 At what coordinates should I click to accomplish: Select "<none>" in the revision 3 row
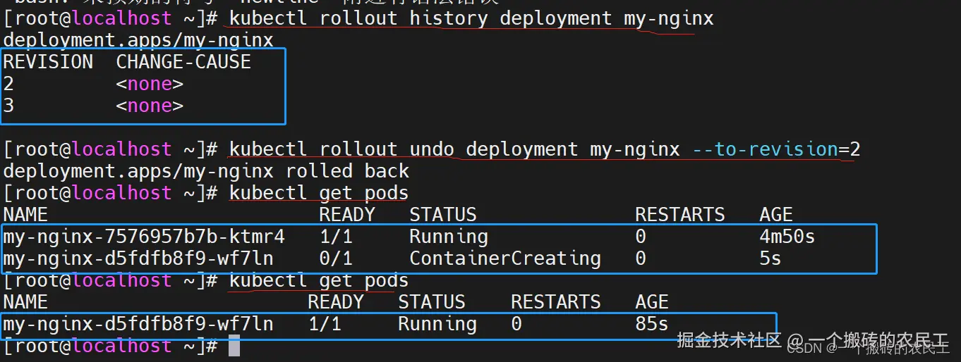(150, 106)
